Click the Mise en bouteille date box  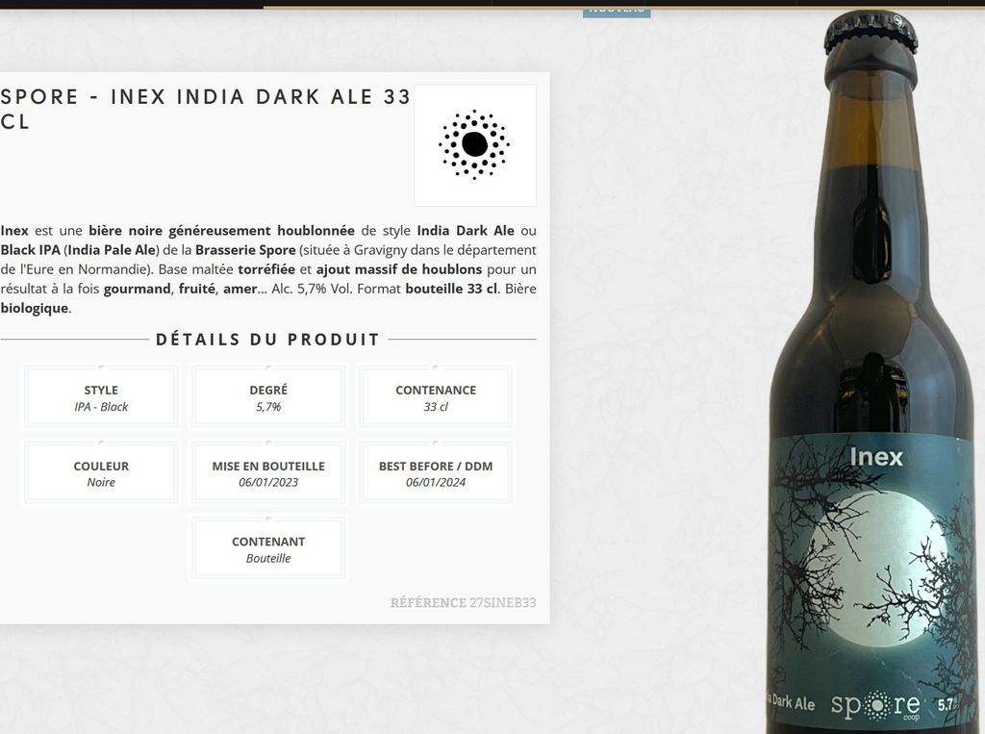click(x=268, y=473)
